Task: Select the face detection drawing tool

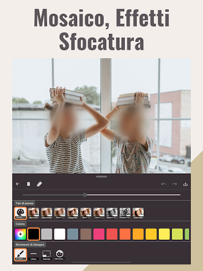Action: pyautogui.click(x=60, y=255)
